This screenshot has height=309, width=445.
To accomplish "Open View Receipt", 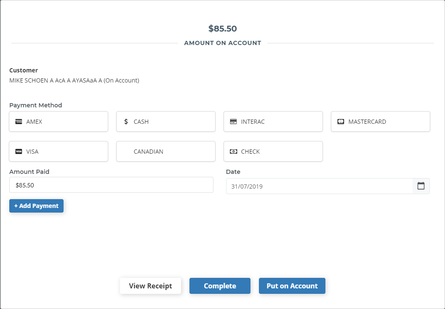I will [150, 286].
